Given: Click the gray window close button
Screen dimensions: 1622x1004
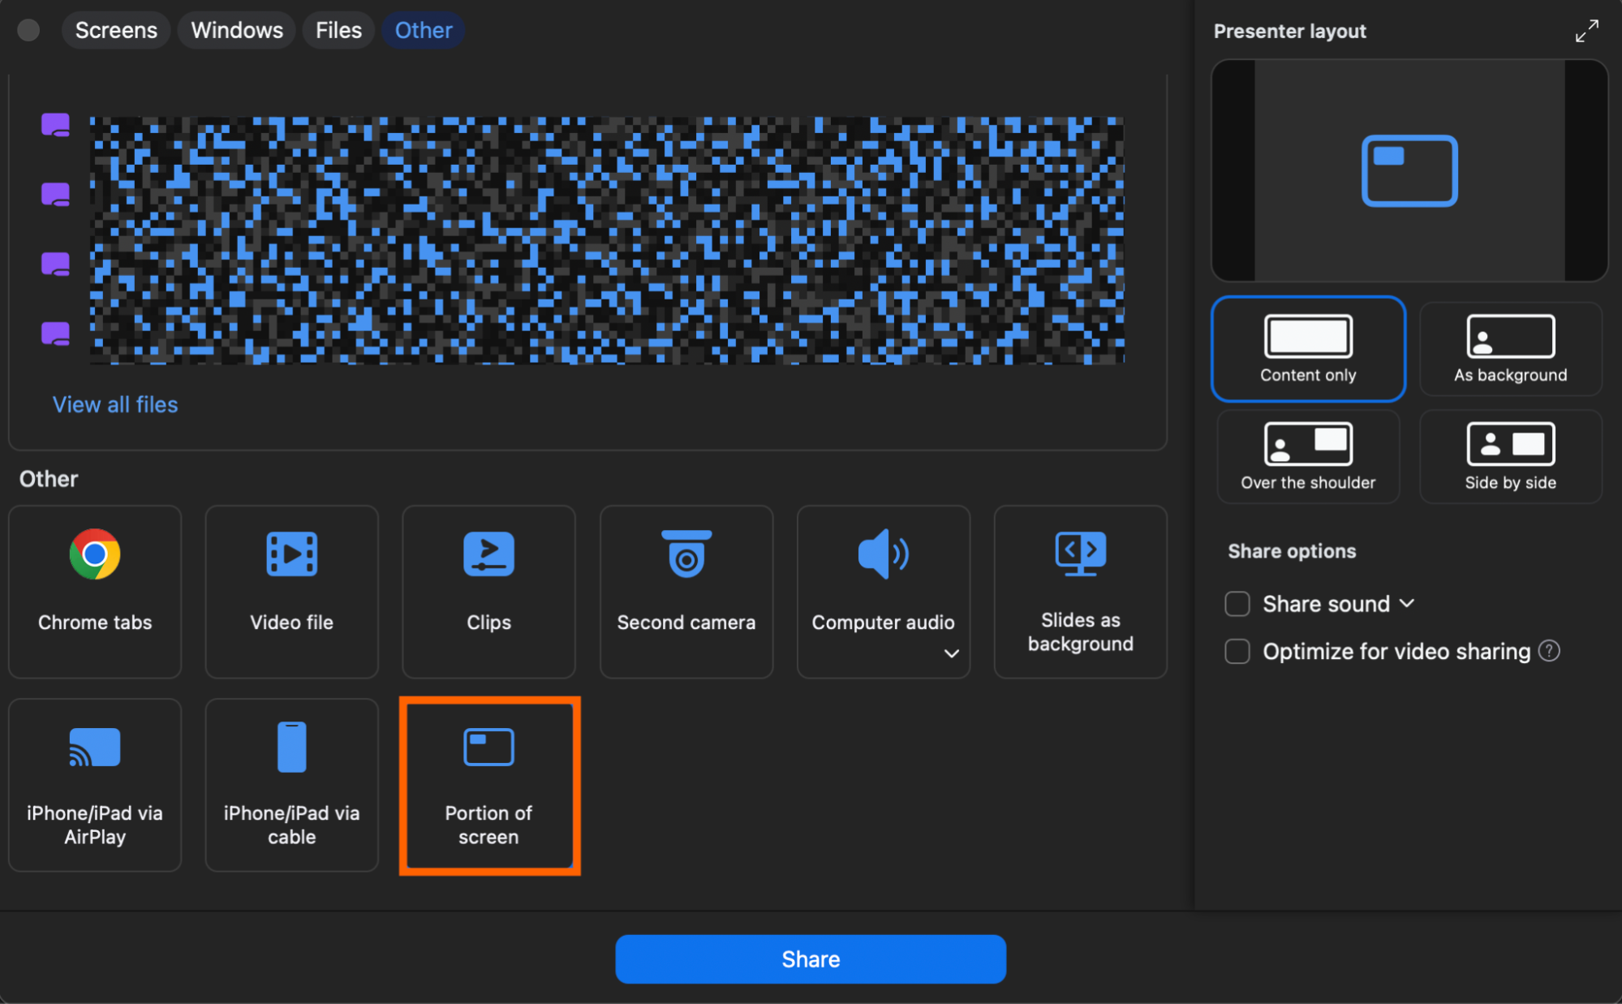Looking at the screenshot, I should 28,30.
